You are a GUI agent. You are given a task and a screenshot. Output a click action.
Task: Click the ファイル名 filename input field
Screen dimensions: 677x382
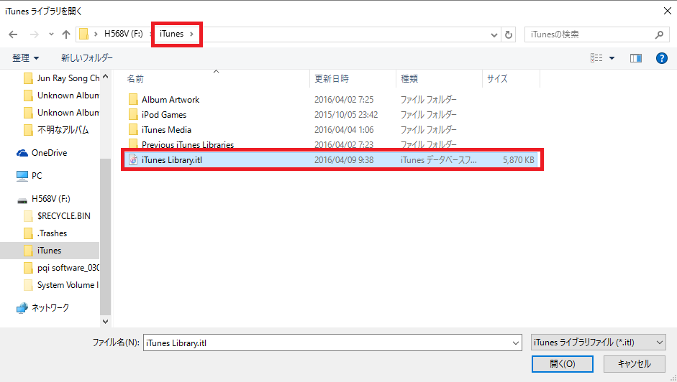(332, 343)
